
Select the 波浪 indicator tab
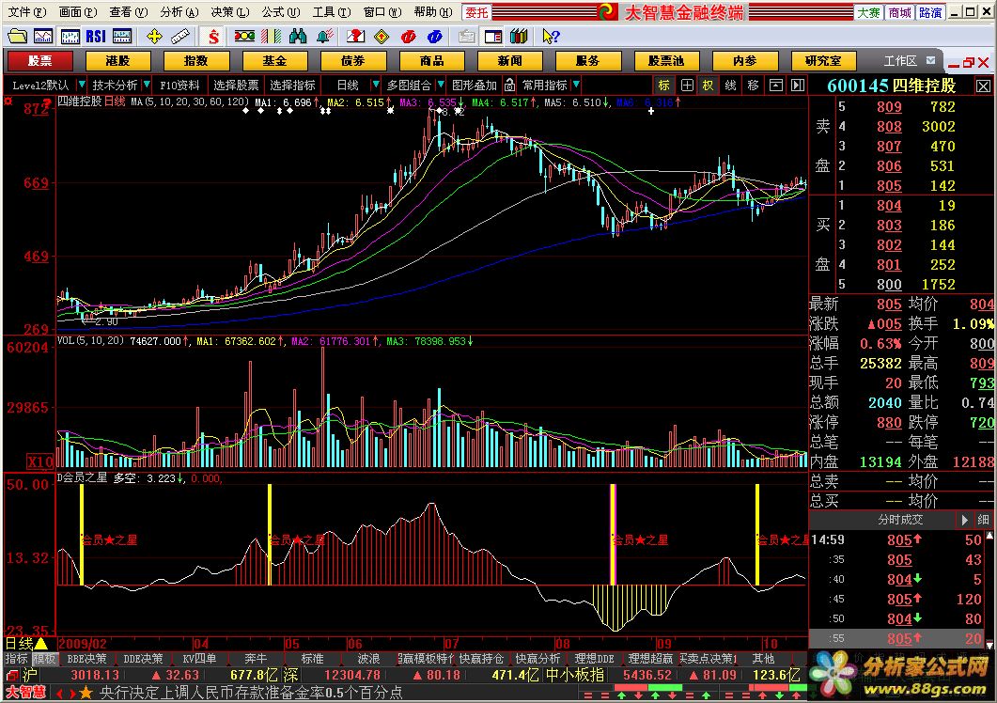(x=368, y=659)
